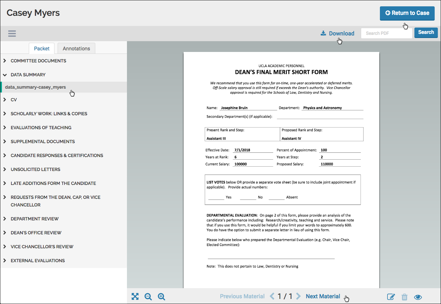Switch to the Annotations tab

pyautogui.click(x=76, y=48)
